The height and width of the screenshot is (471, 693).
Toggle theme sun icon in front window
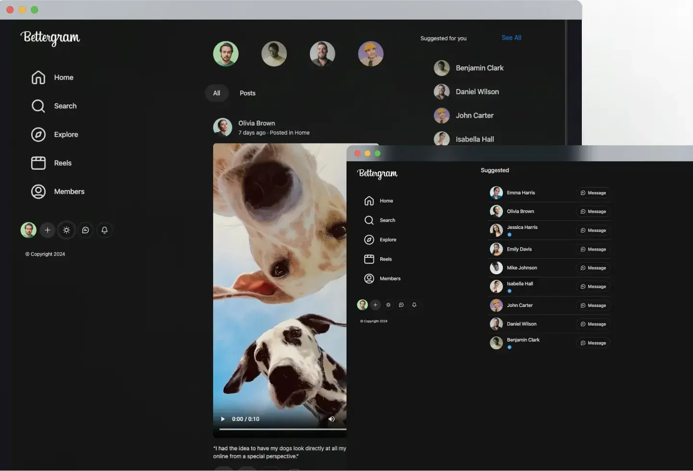388,305
